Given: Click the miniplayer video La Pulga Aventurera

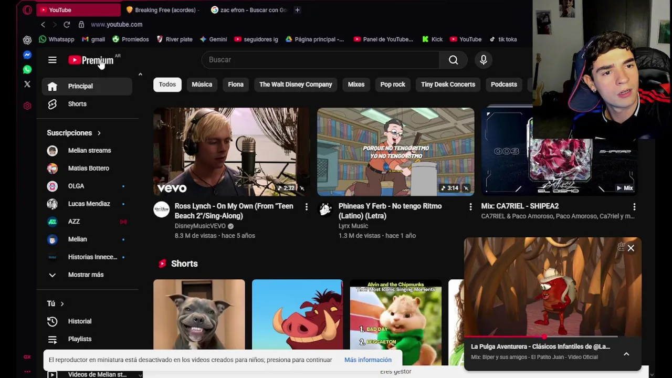Looking at the screenshot, I should click(552, 287).
